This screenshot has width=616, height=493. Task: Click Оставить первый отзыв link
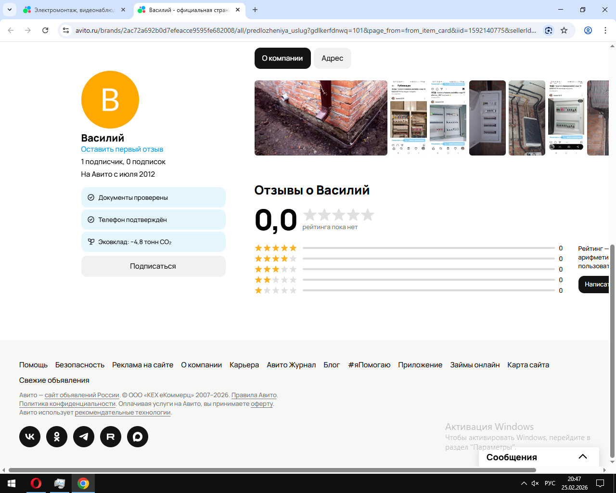pos(122,149)
